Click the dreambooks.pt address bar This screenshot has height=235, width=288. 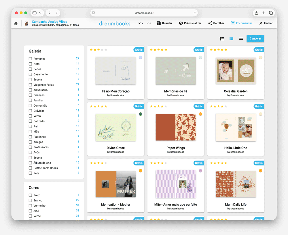[144, 13]
